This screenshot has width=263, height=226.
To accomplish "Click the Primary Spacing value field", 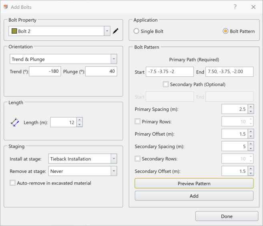I will tap(235, 109).
